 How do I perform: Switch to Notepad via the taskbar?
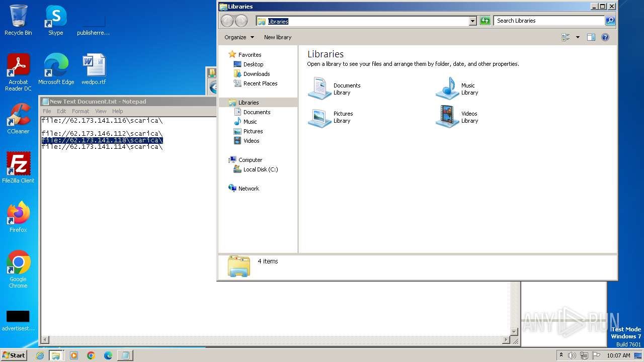pyautogui.click(x=125, y=355)
